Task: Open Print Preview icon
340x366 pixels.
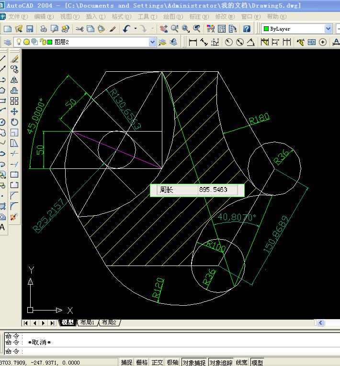Action: pyautogui.click(x=55, y=29)
